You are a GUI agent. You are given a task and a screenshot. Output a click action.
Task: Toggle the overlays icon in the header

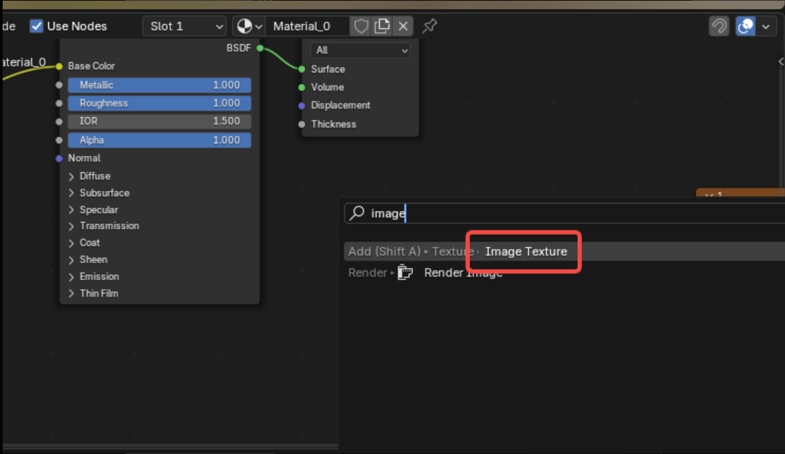point(744,26)
